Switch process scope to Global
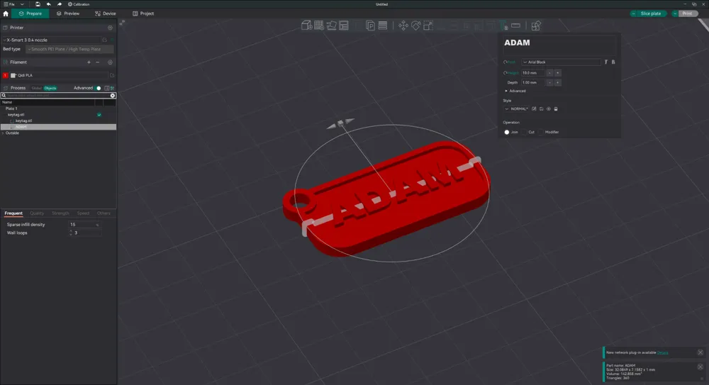709x385 pixels. (37, 88)
